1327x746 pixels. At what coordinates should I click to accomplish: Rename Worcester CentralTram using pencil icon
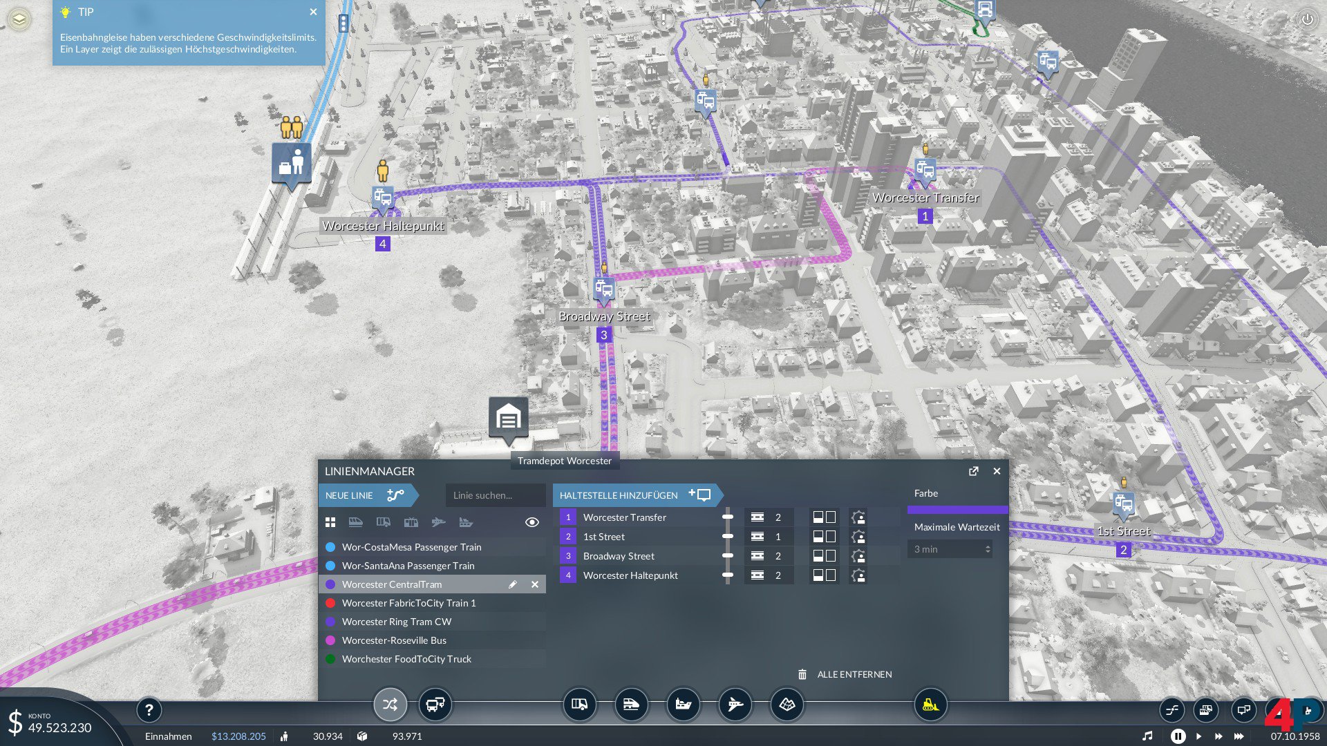512,584
